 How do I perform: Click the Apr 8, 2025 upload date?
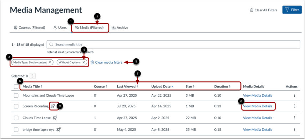160,129
